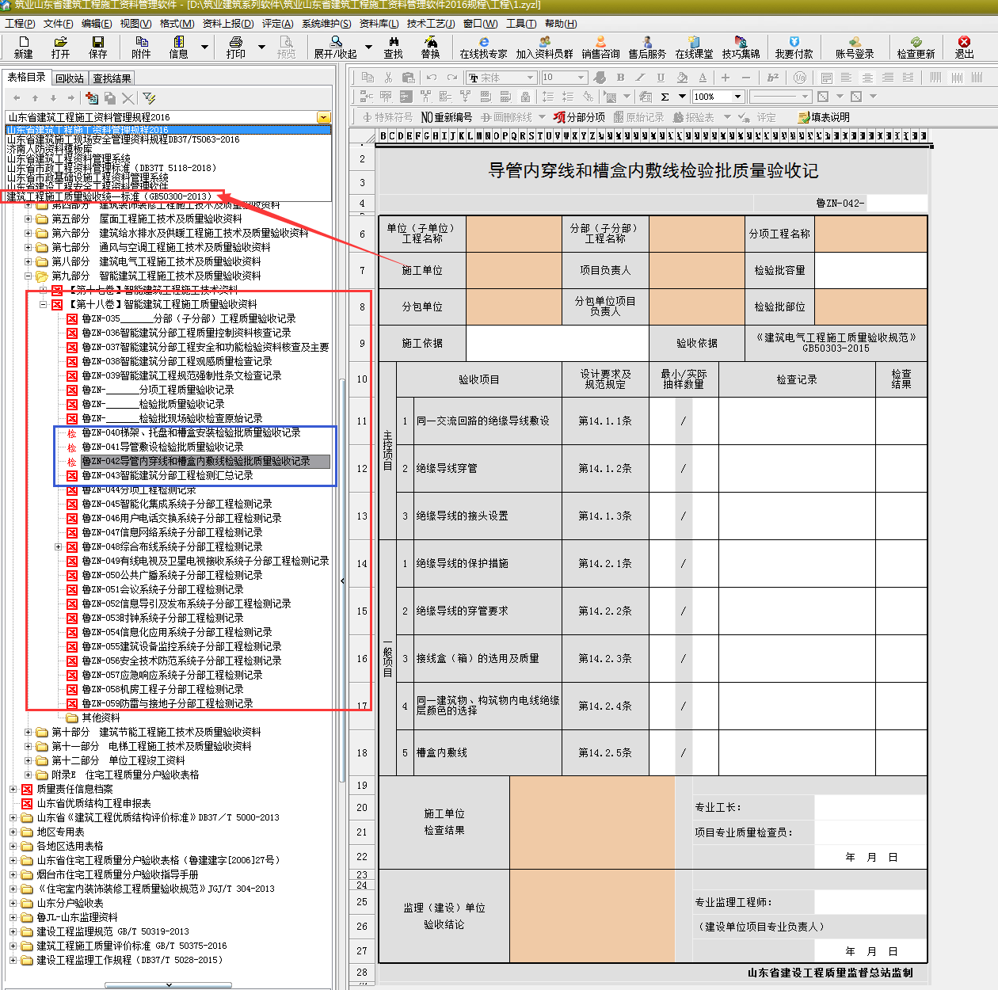Click the add-table icon in tree toolbar
Screen dimensions: 998x990
click(x=92, y=98)
